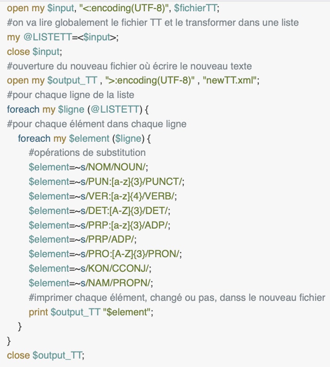
Task: Click the NOM to NOUN substitution line
Action: (x=88, y=167)
